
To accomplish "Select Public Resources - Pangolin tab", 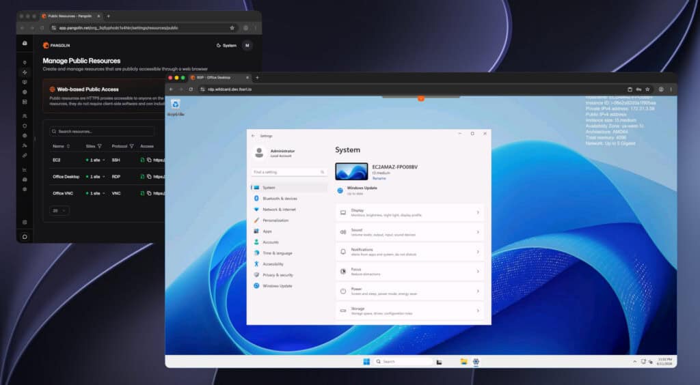I will coord(71,16).
